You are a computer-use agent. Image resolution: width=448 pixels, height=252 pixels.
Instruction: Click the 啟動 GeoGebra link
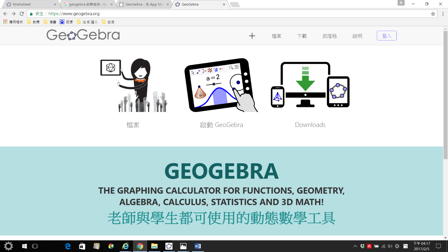(221, 125)
